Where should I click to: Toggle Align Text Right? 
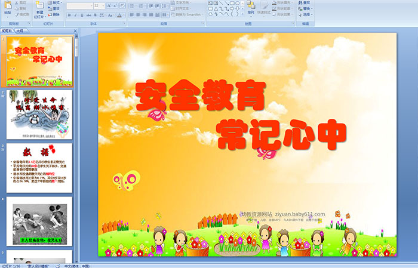(145, 15)
